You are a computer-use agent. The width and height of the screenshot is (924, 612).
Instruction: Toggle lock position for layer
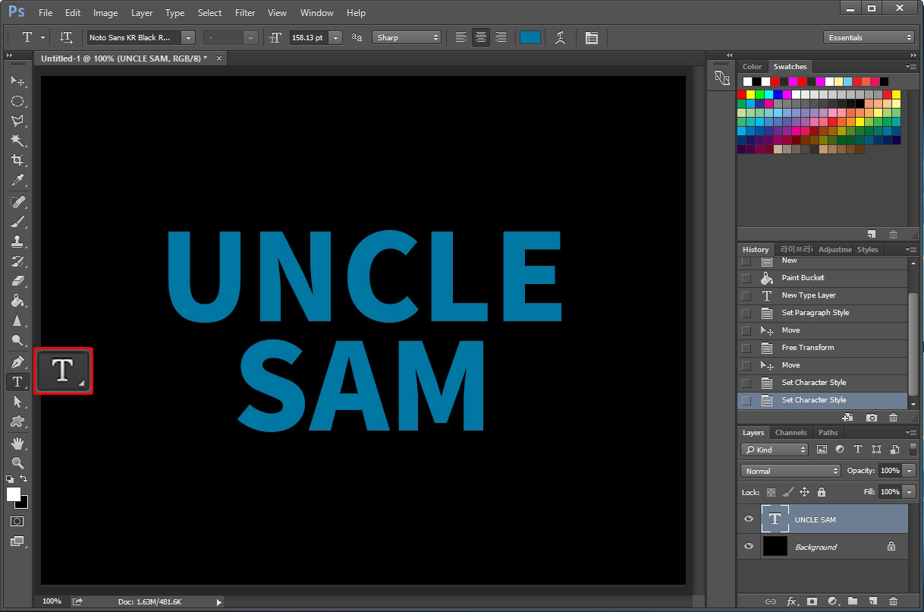pyautogui.click(x=805, y=492)
